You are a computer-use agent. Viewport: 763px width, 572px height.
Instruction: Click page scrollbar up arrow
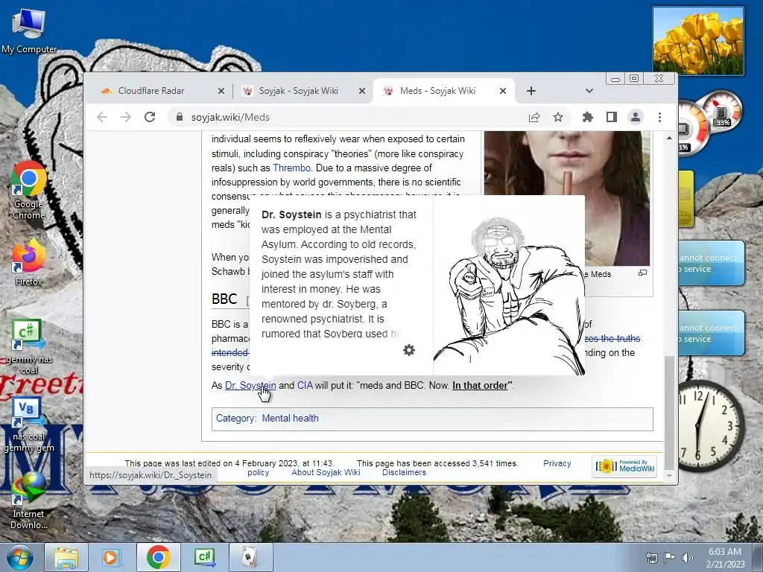point(670,138)
